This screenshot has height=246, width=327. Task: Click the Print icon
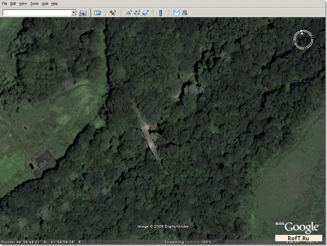185,13
